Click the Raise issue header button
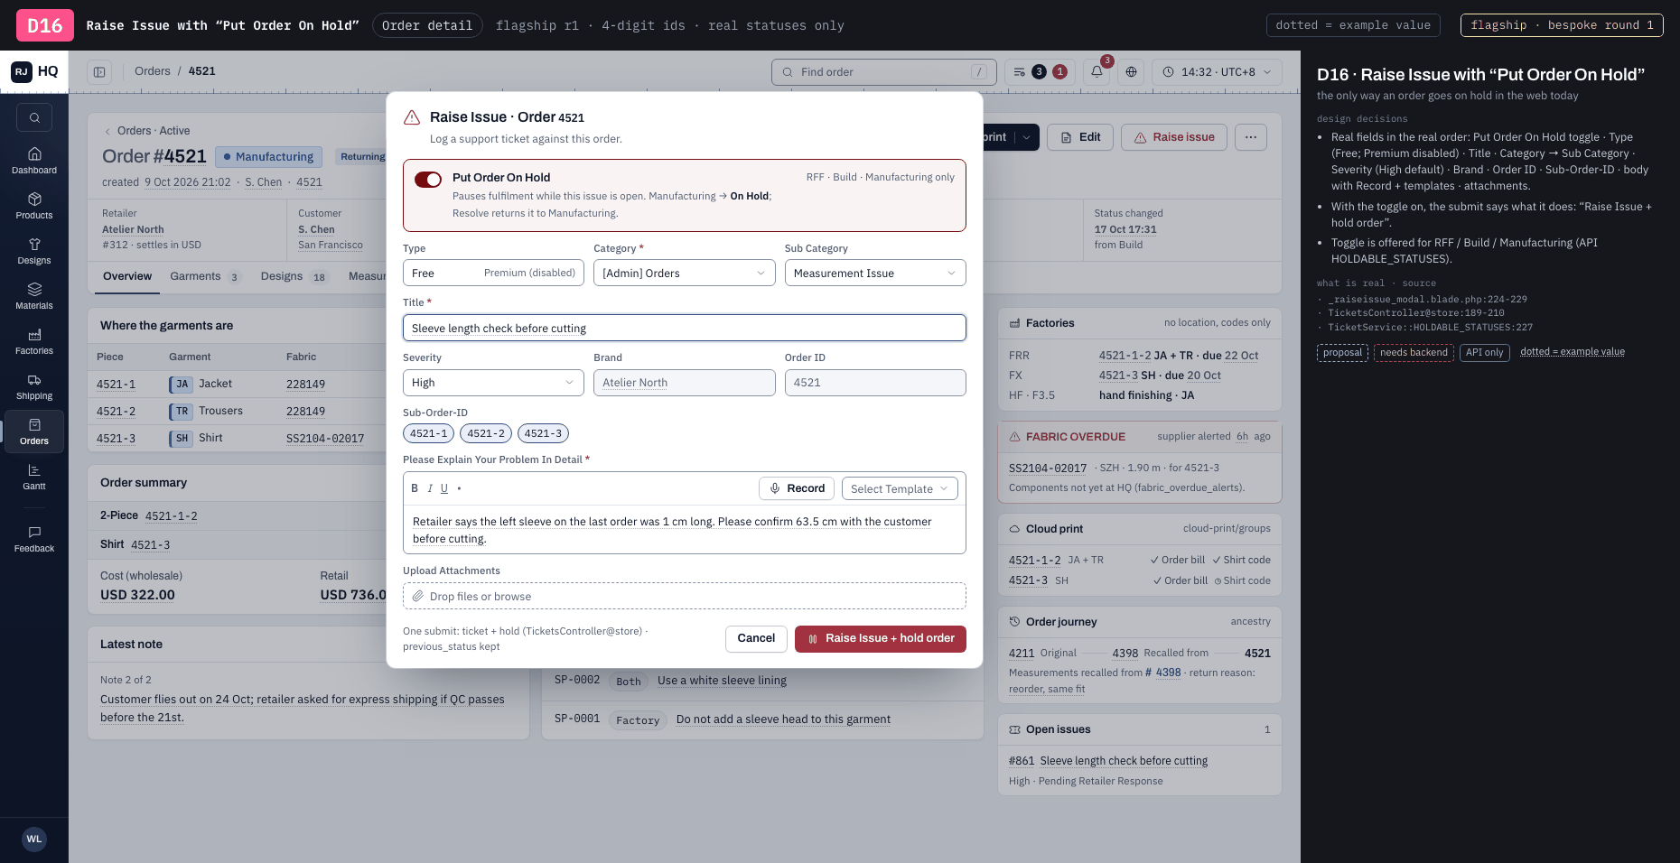1680x863 pixels. point(1174,137)
